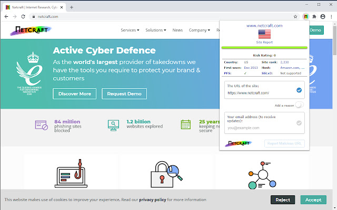The width and height of the screenshot is (337, 210).
Task: Expand the Company dropdown menu
Action: (199, 30)
